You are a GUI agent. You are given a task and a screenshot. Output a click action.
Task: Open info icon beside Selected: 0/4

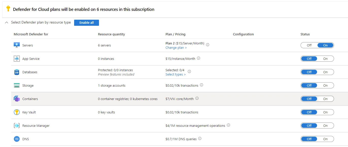(189, 71)
